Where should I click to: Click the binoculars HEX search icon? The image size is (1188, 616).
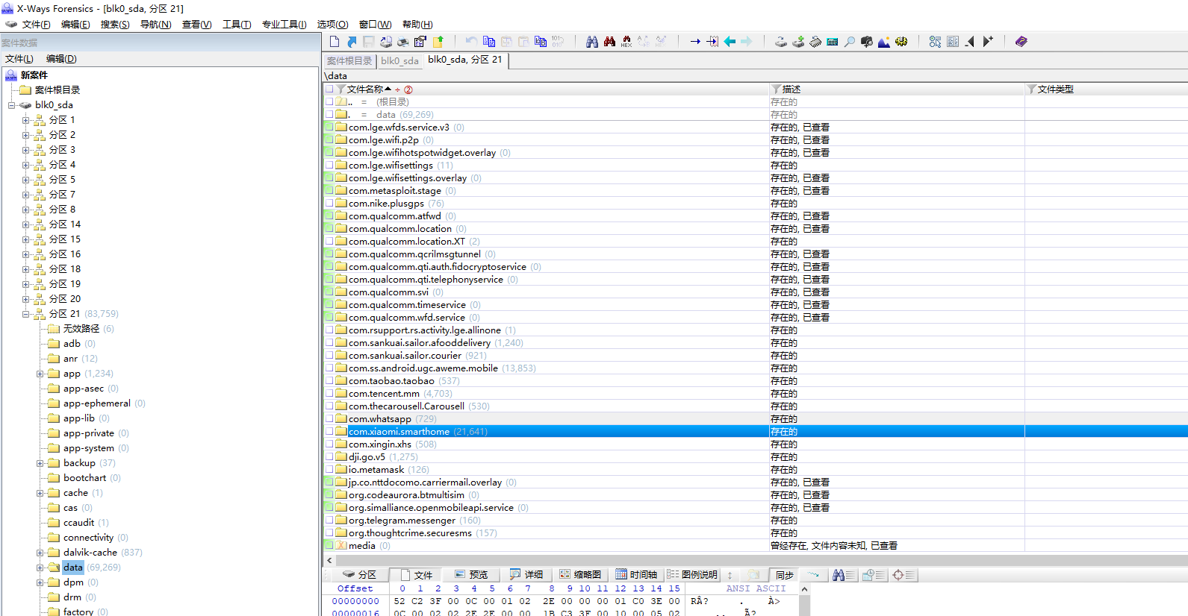pos(626,42)
